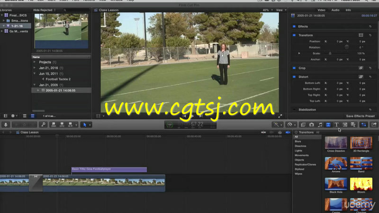Open the Generators browser
Image resolution: width=379 pixels, height=213 pixels.
click(345, 124)
